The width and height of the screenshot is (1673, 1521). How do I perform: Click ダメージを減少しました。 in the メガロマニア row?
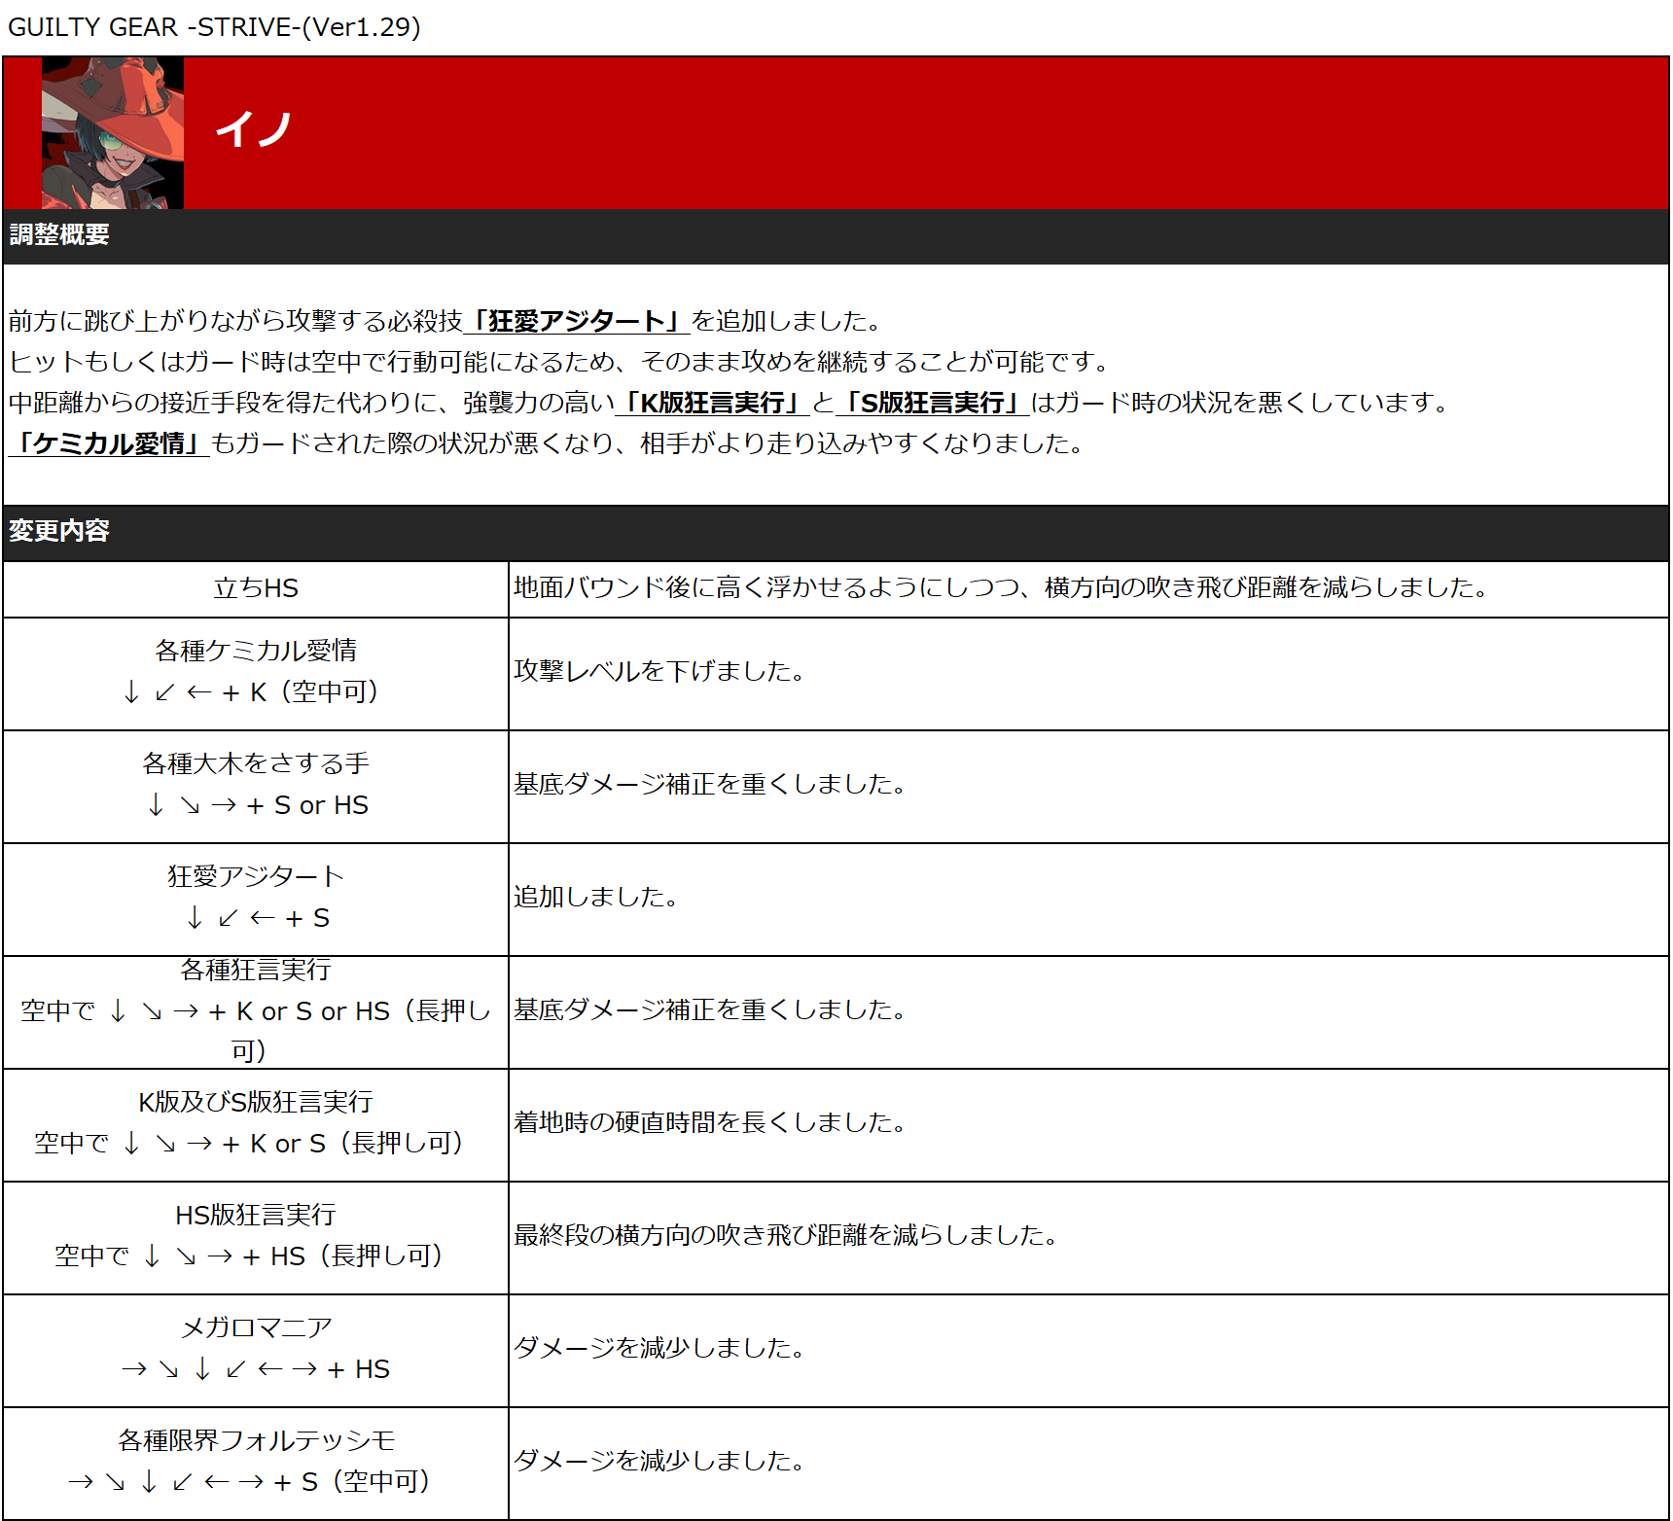click(661, 1348)
